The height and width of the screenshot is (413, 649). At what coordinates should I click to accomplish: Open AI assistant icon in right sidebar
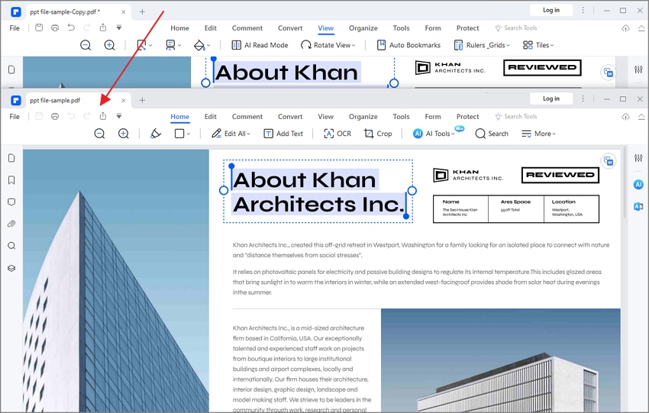[x=638, y=185]
